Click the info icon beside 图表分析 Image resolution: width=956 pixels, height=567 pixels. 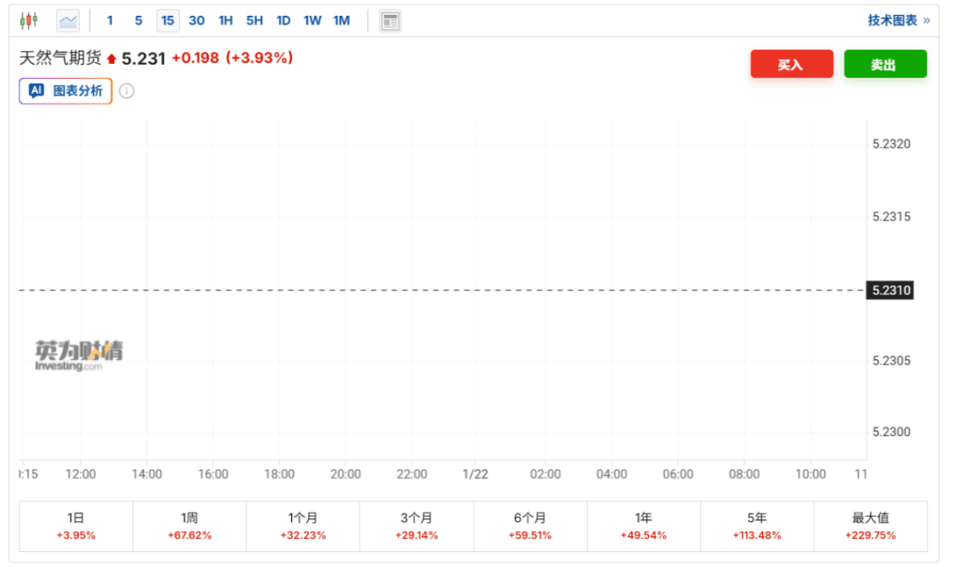(127, 91)
